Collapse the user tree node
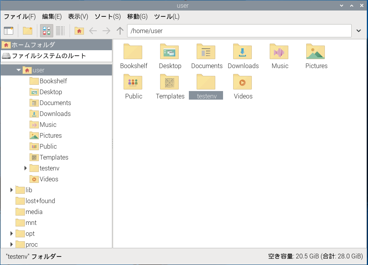Screen dimensions: 368x265 point(19,70)
